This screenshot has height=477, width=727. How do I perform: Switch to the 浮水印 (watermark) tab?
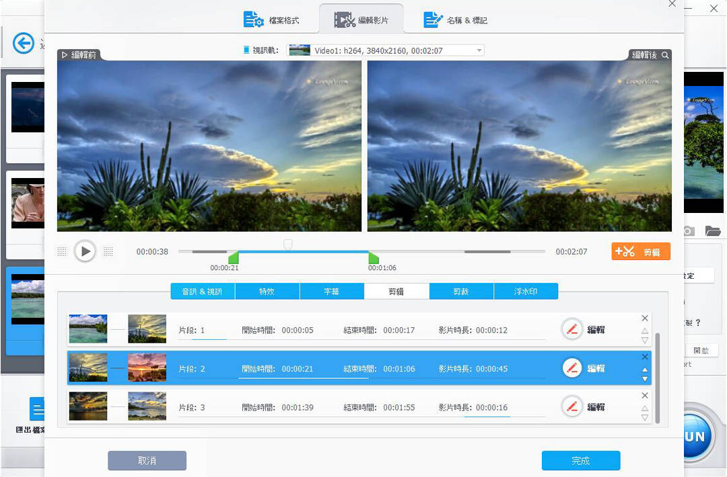click(526, 291)
